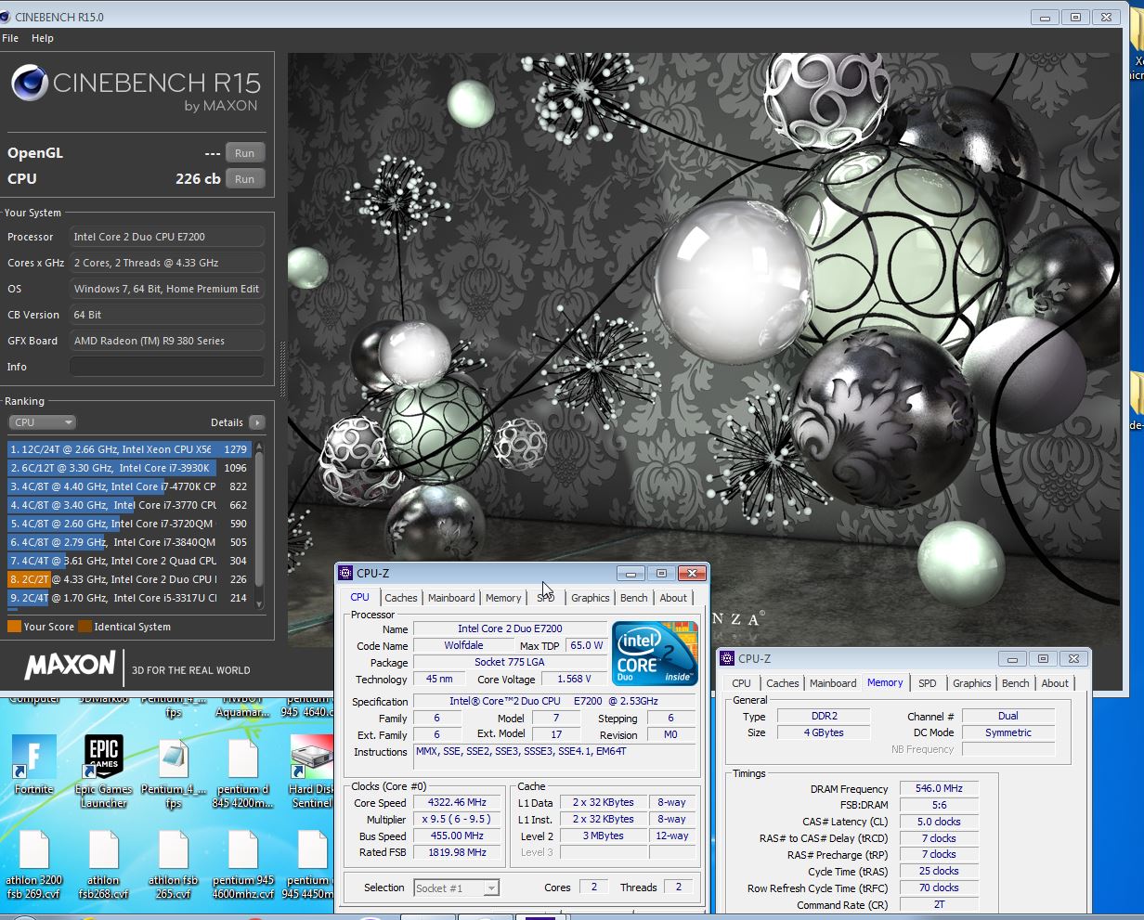The height and width of the screenshot is (920, 1144).
Task: Click the FSB:DRAM 5:6 ratio value
Action: click(x=939, y=805)
